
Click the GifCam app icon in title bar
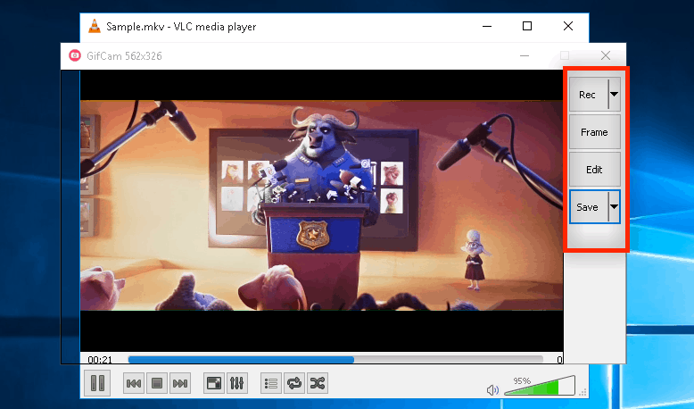click(x=76, y=56)
